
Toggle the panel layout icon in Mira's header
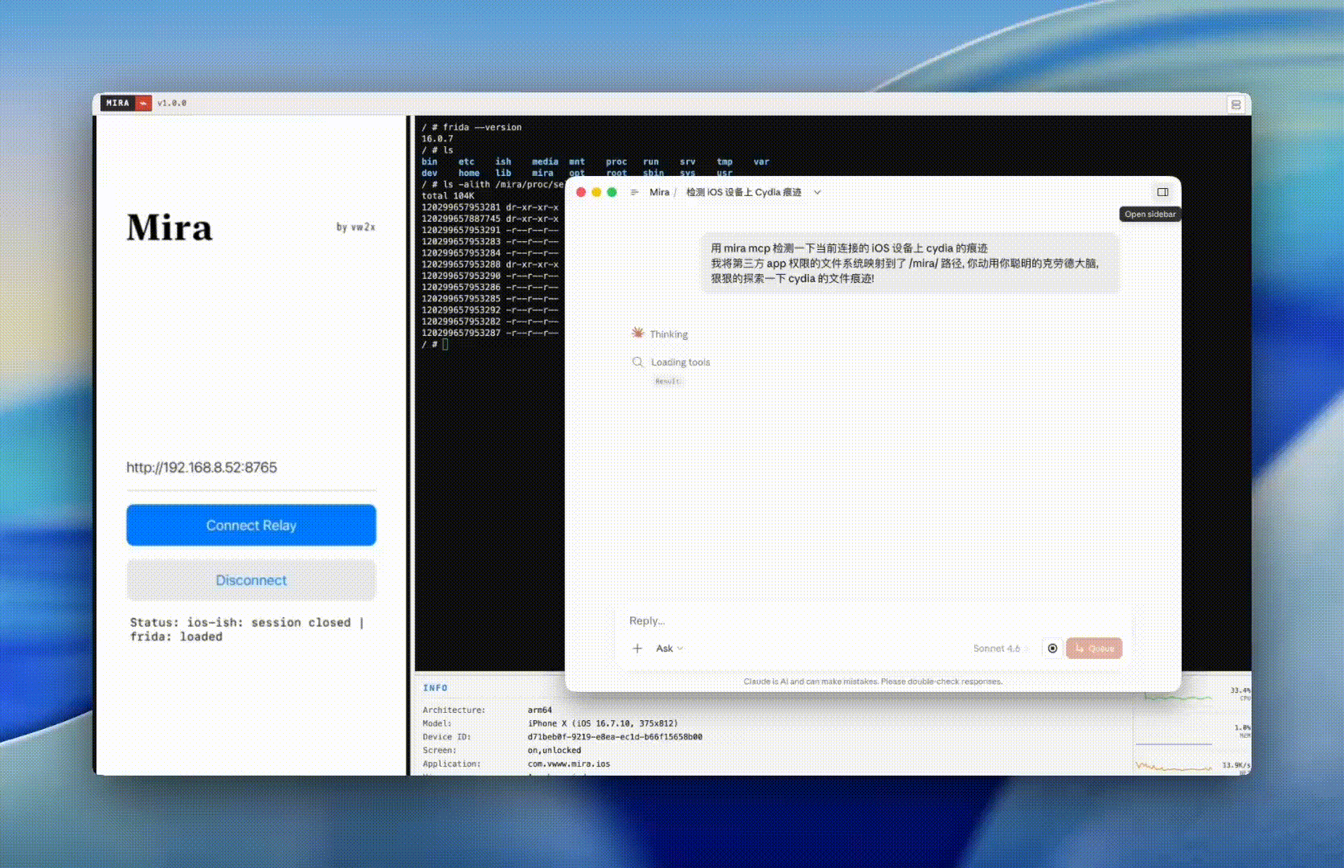[x=1235, y=104]
